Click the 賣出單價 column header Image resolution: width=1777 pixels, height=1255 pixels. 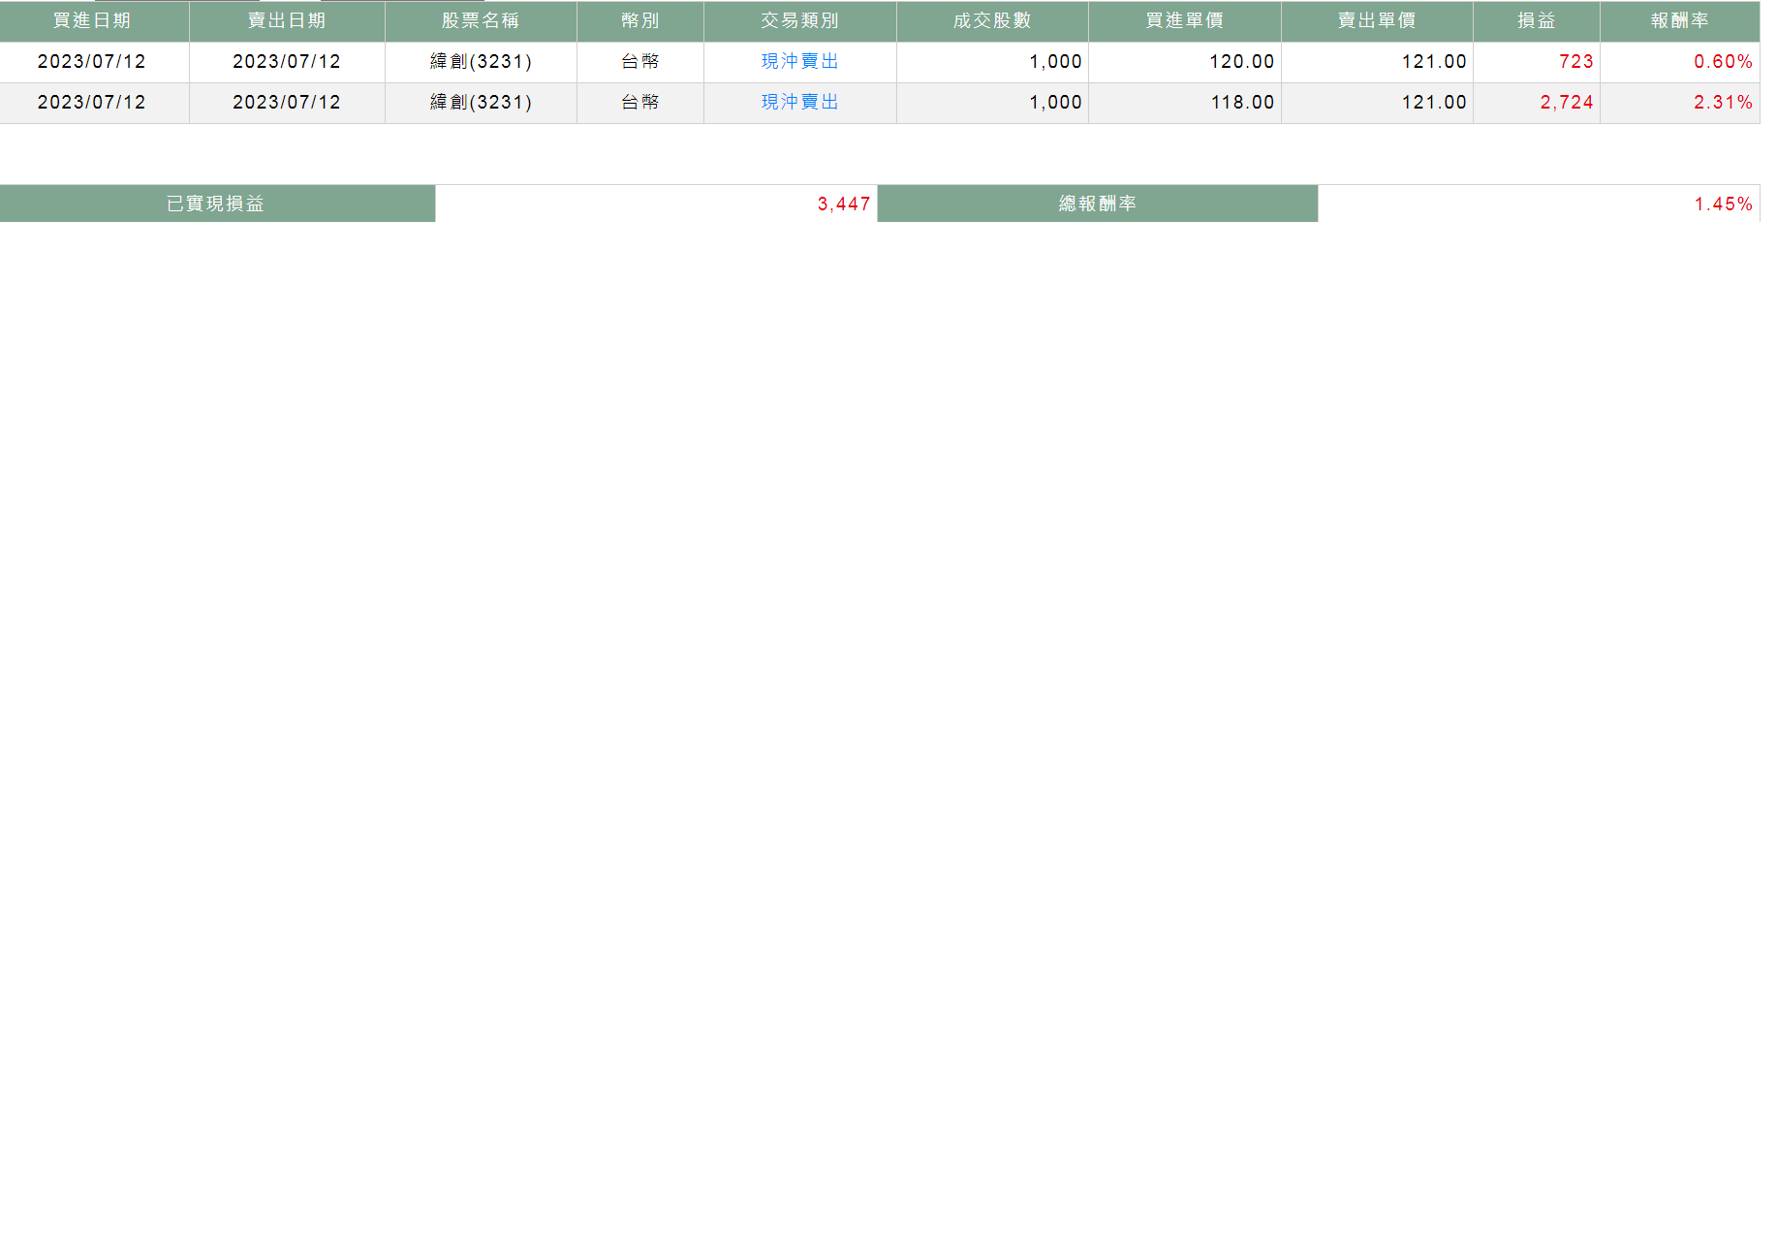tap(1377, 21)
